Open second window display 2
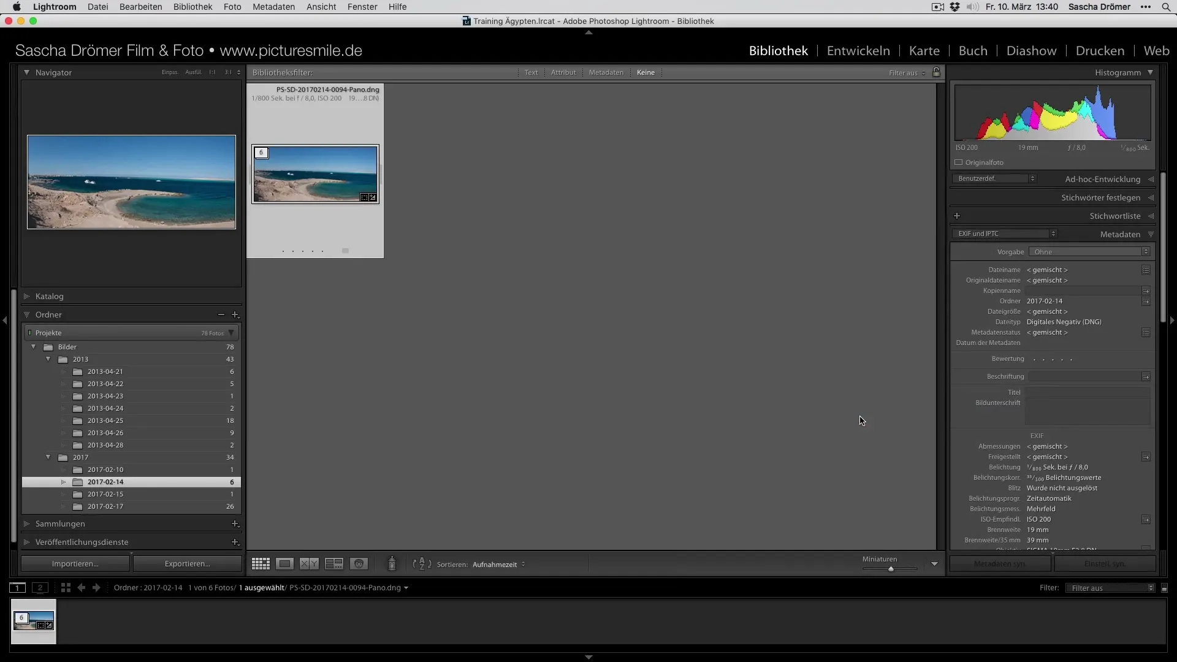Viewport: 1177px width, 662px height. (x=40, y=587)
